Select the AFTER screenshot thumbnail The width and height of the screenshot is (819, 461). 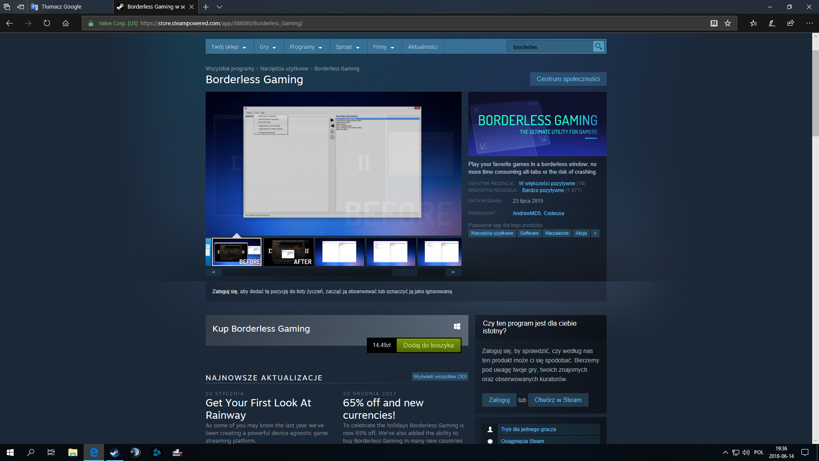click(x=289, y=252)
